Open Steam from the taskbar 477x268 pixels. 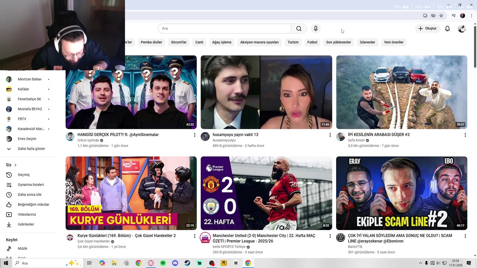[x=187, y=263]
